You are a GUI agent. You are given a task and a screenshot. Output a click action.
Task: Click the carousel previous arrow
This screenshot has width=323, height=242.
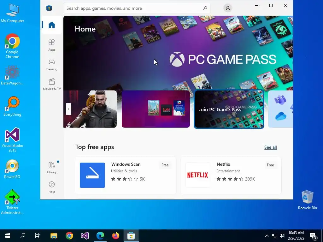[68, 109]
